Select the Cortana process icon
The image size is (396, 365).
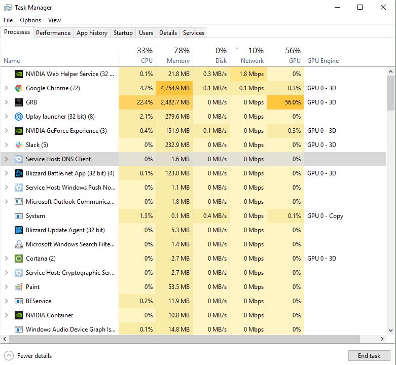pyautogui.click(x=18, y=259)
